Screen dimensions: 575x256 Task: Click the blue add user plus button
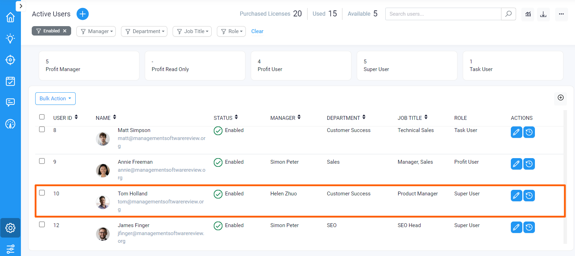pyautogui.click(x=83, y=14)
